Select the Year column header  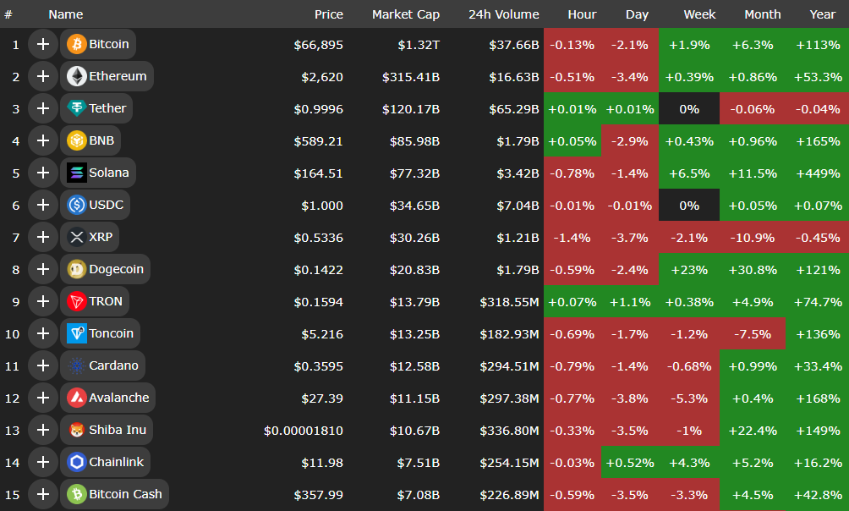pyautogui.click(x=822, y=14)
